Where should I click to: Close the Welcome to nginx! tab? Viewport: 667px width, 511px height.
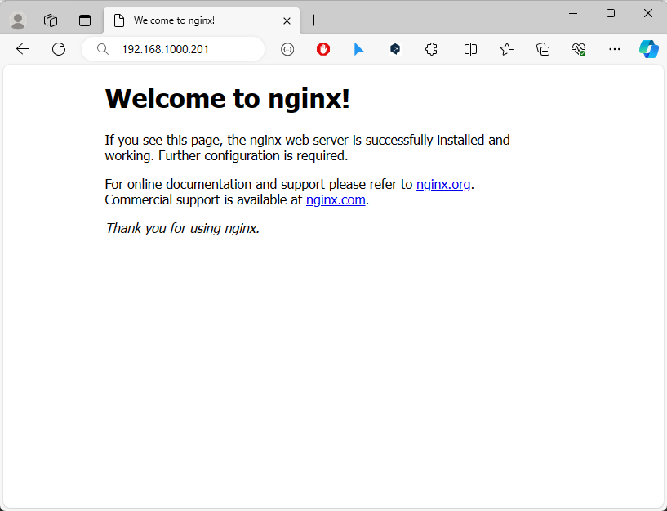[287, 21]
